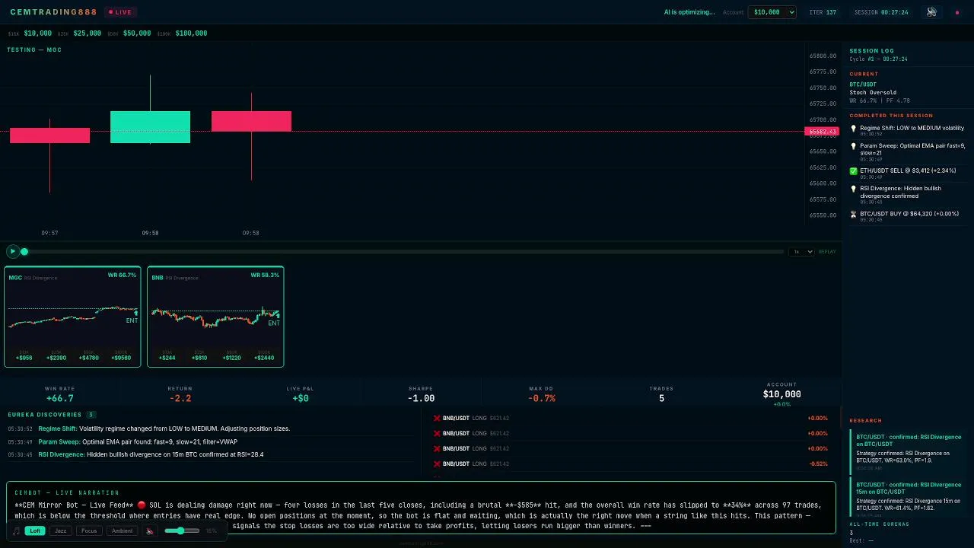The image size is (974, 548).
Task: Click the LIVE status badge
Action: click(120, 12)
